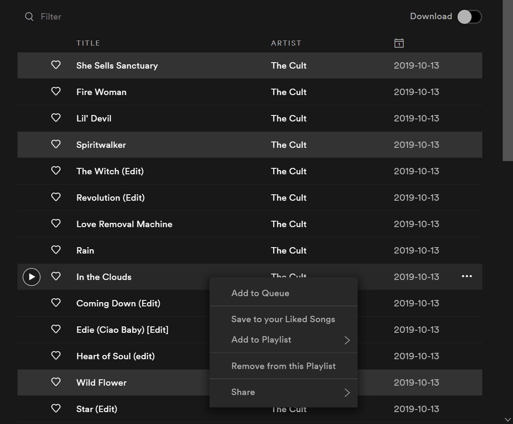Click the vertical scrollbar thumb

click(508, 81)
